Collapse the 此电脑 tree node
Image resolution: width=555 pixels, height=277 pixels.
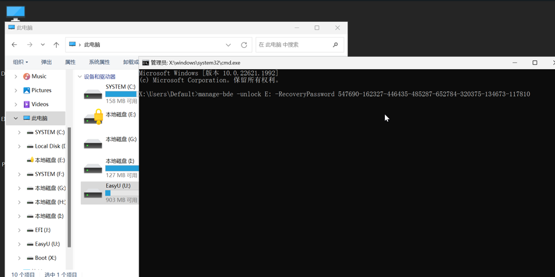point(16,118)
